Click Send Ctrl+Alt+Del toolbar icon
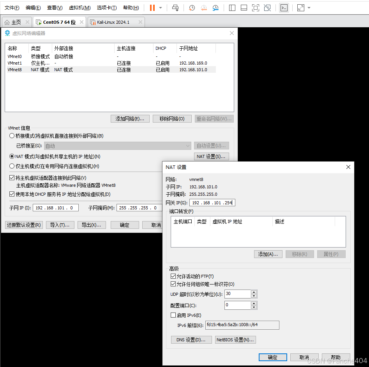Viewport: 369px width, 367px height. 175,8
